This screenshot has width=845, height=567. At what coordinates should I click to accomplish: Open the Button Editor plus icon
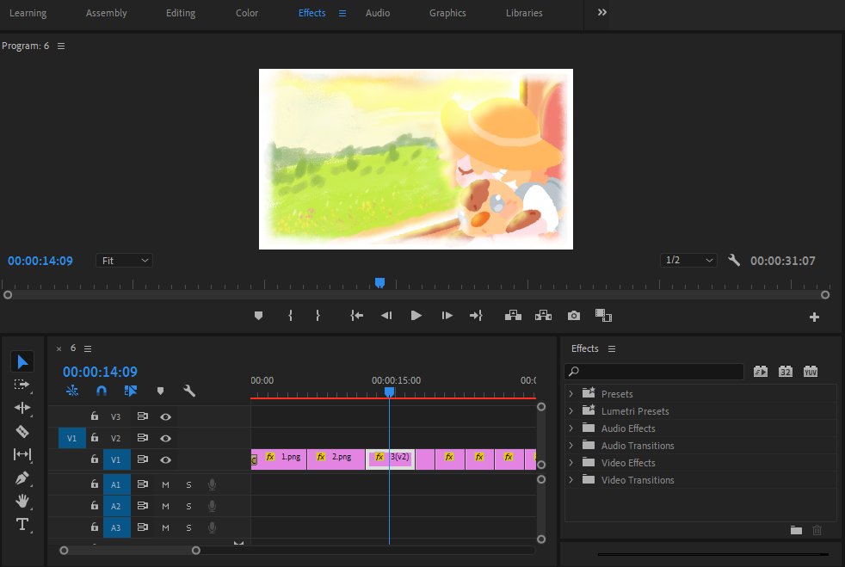pyautogui.click(x=814, y=317)
